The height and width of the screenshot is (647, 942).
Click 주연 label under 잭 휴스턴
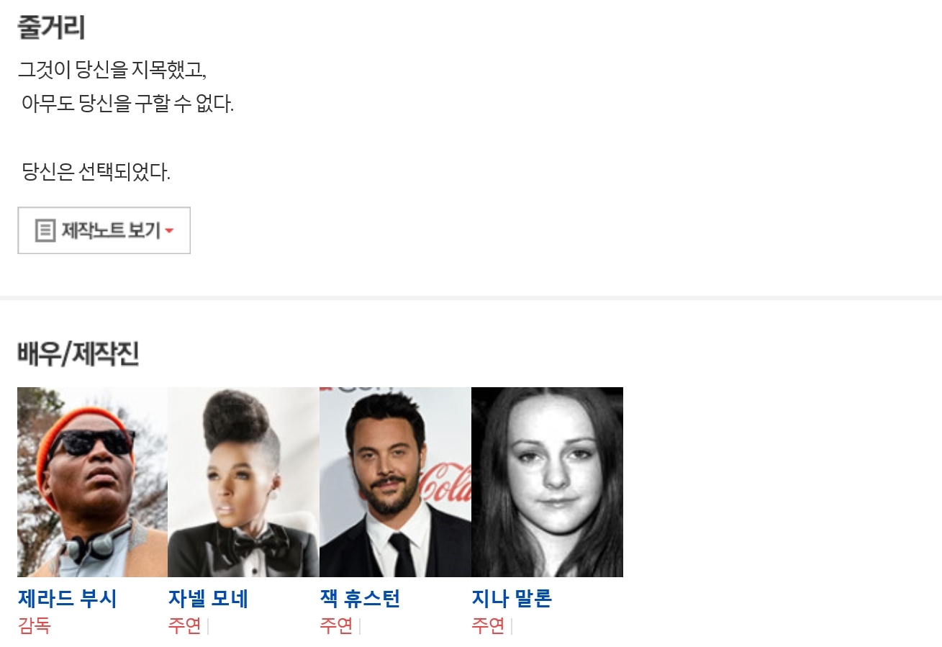[x=336, y=626]
